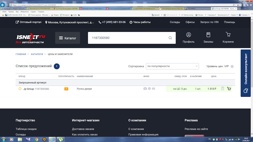Open Google Chrome from the Windows taskbar
Screen dimensions: 253x142
pyautogui.click(x=36, y=139)
